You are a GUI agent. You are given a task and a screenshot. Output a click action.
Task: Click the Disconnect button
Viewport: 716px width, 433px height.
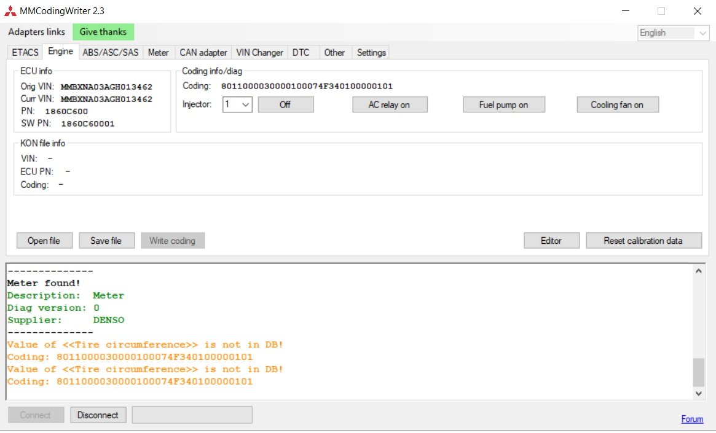point(98,415)
